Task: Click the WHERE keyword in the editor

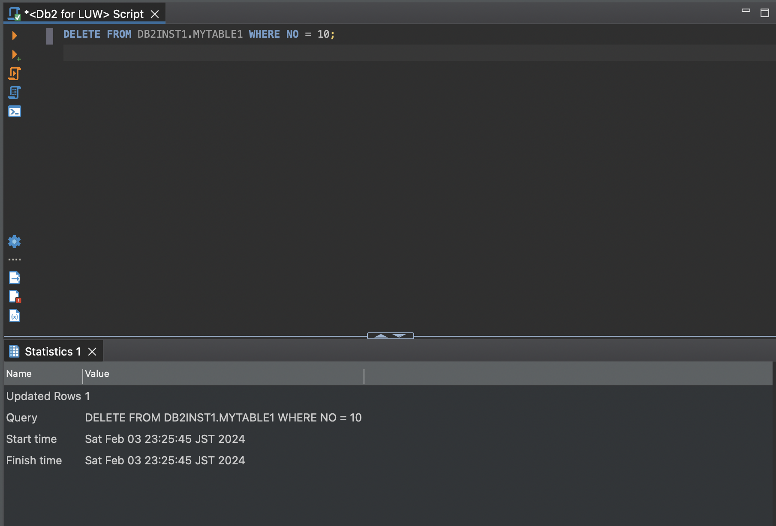Action: [x=264, y=34]
